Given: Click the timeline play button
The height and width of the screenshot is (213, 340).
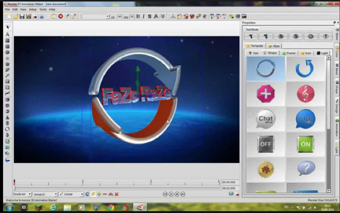Looking at the screenshot, I should (x=171, y=194).
